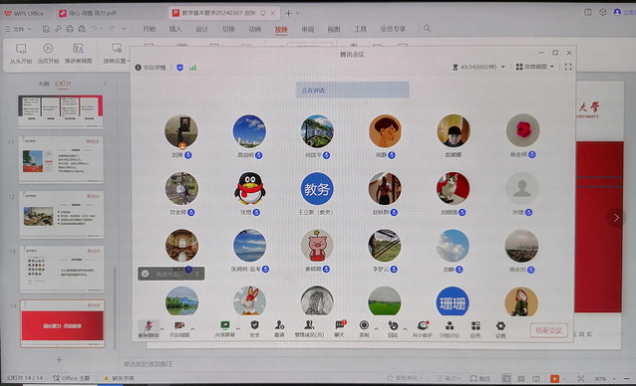This screenshot has width=636, height=386.
Task: Open the 设置 gear in meeting toolbar
Action: click(500, 328)
